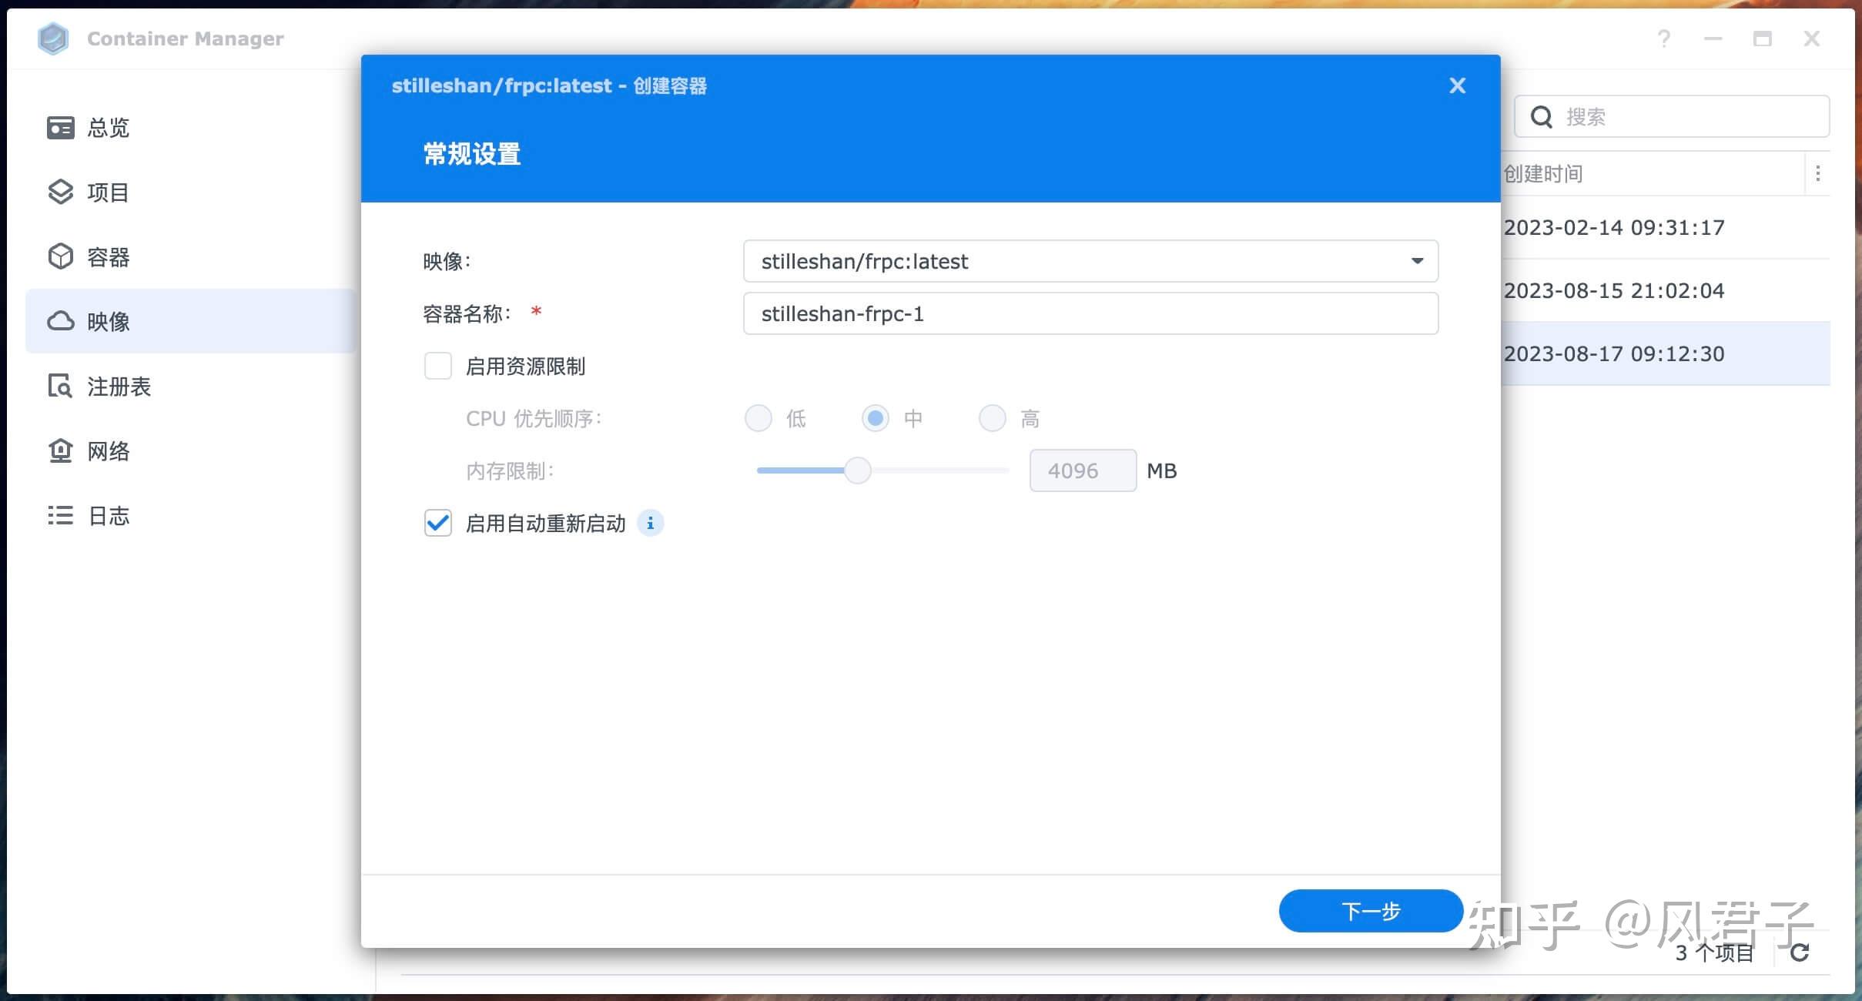Open the column options three-dot menu
This screenshot has width=1862, height=1001.
click(x=1819, y=172)
